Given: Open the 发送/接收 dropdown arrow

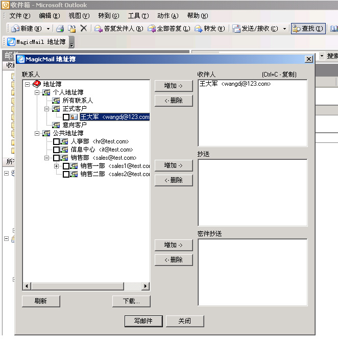Looking at the screenshot, I should click(284, 29).
